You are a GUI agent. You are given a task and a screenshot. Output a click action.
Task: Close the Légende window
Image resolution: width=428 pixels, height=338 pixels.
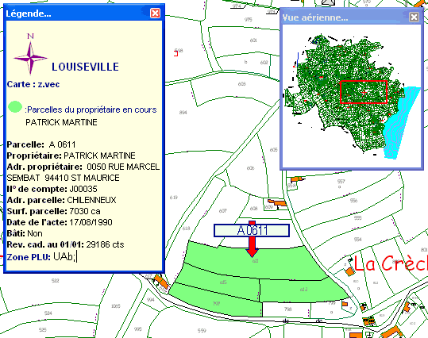coord(156,13)
